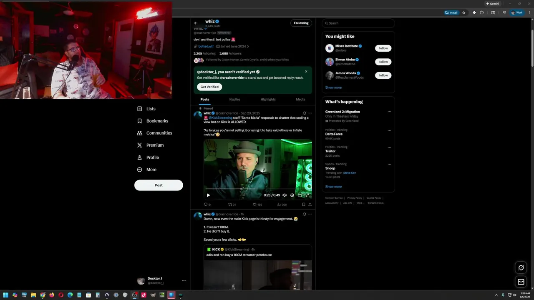Expand the Joined June 2024 chevron
The height and width of the screenshot is (300, 534).
(x=248, y=46)
